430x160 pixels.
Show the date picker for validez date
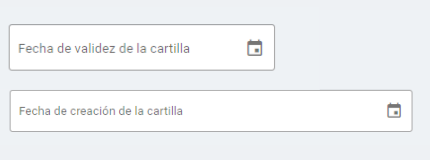pos(255,48)
